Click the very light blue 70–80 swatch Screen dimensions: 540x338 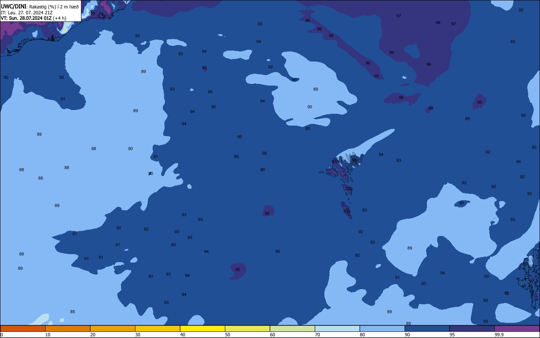pyautogui.click(x=337, y=328)
